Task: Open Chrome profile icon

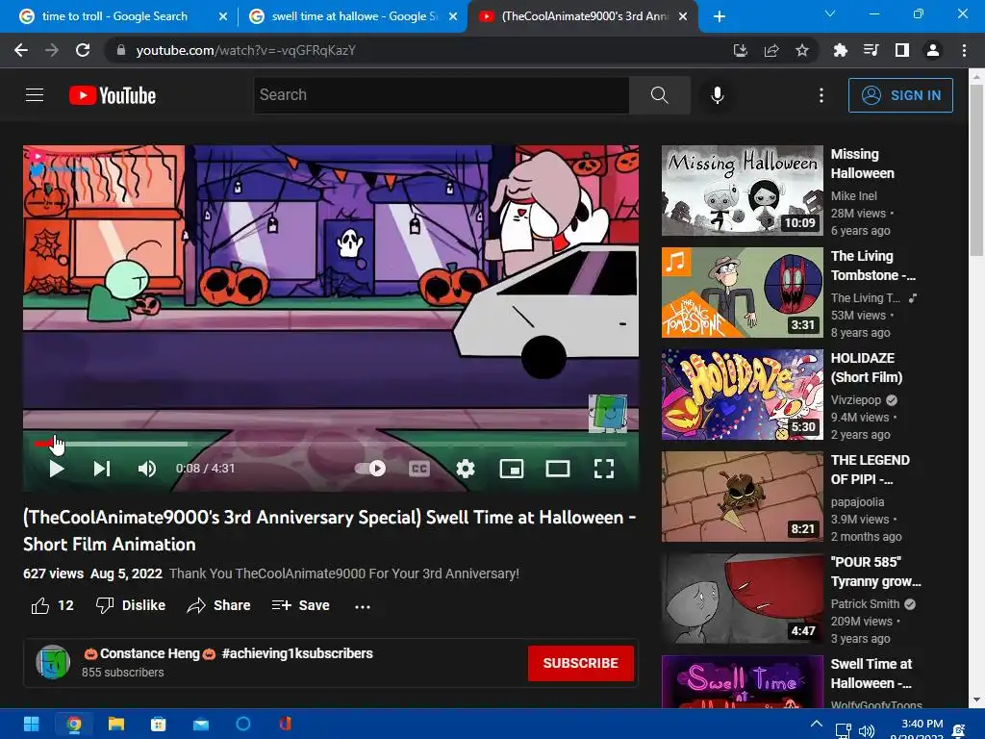Action: point(933,50)
